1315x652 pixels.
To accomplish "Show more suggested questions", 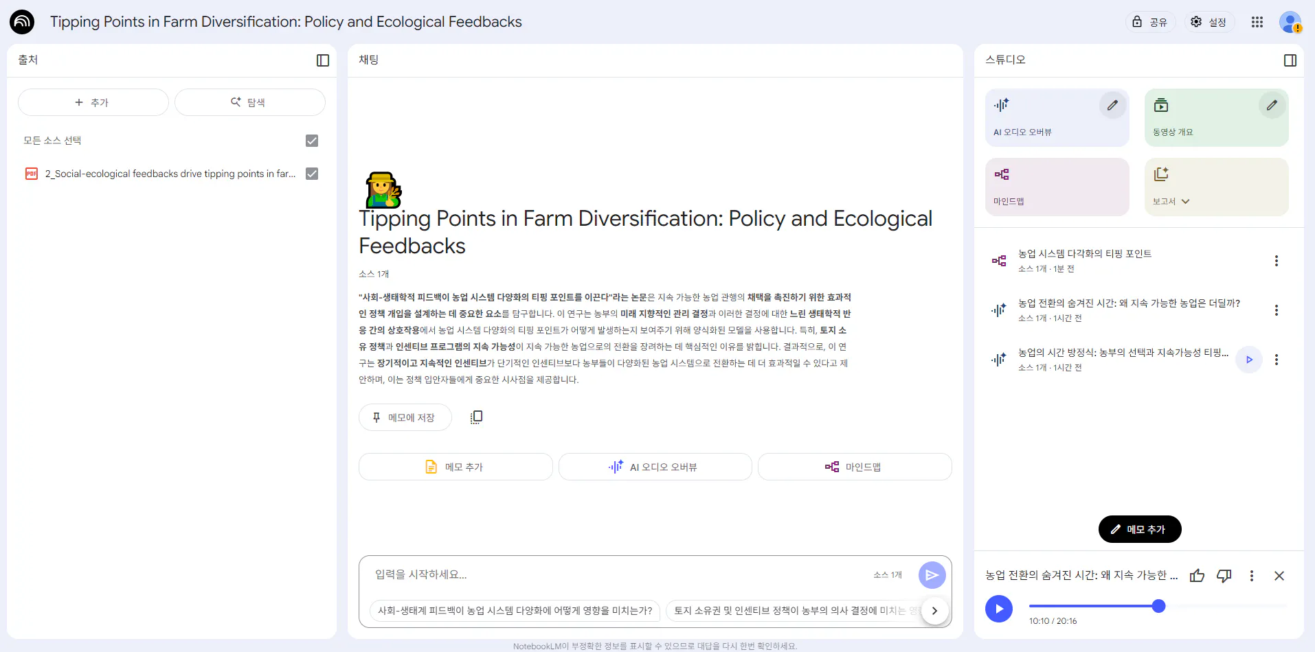I will click(934, 611).
